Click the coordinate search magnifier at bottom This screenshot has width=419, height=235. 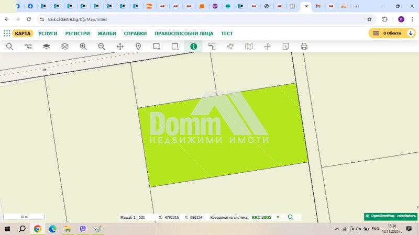(x=291, y=217)
